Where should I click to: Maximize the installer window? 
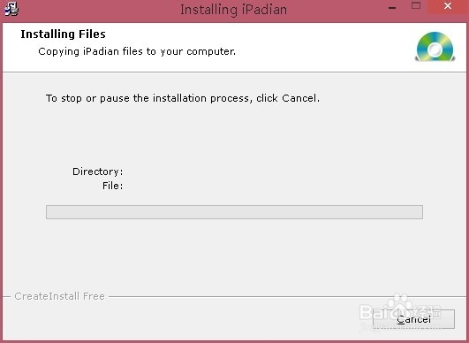[x=416, y=5]
